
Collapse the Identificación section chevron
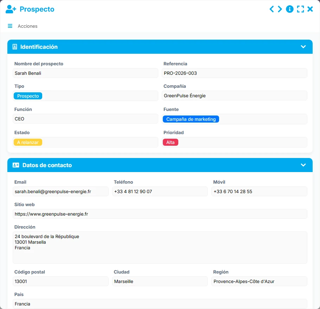tap(303, 47)
